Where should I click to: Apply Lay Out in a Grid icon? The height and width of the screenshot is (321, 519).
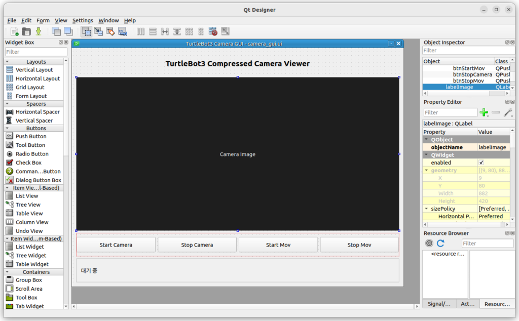click(189, 31)
